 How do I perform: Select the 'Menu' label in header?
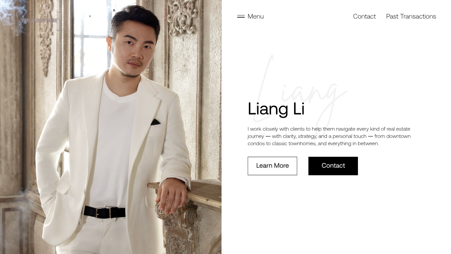(x=256, y=16)
